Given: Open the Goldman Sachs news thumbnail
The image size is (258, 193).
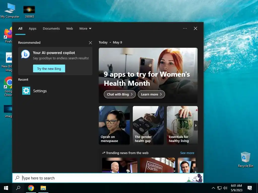Looking at the screenshot, I should coord(157,165).
